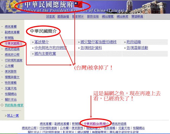Viewport: 170px width, 134px height.
Task: Open 總統專欄 in the footer links
Action: click(46, 124)
